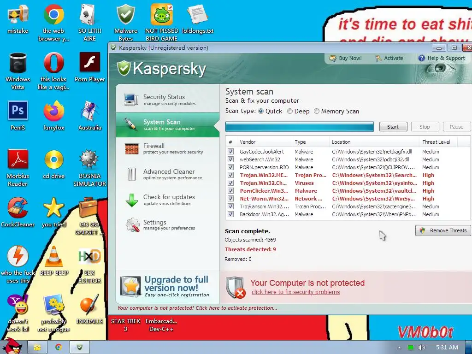Click the Pause scan button
The image size is (472, 354).
click(457, 127)
